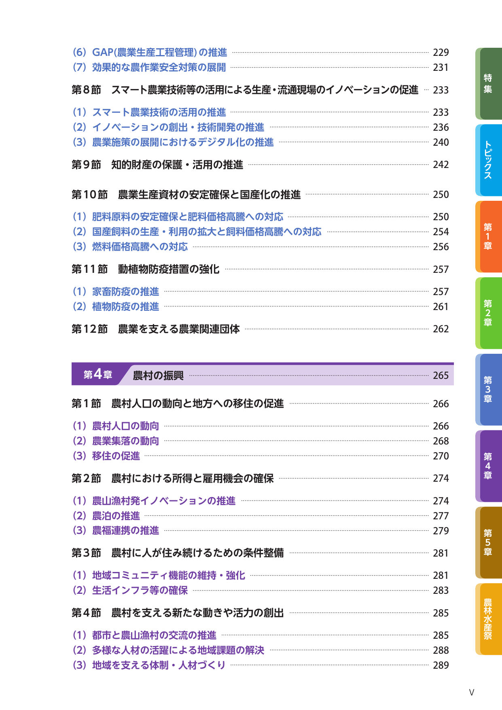This screenshot has width=502, height=710.
Task: Go to (3) 農福連携の推進
Action: point(116,531)
